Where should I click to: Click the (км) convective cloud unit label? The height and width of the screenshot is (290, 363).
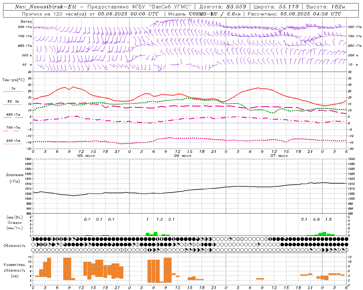click(15, 276)
